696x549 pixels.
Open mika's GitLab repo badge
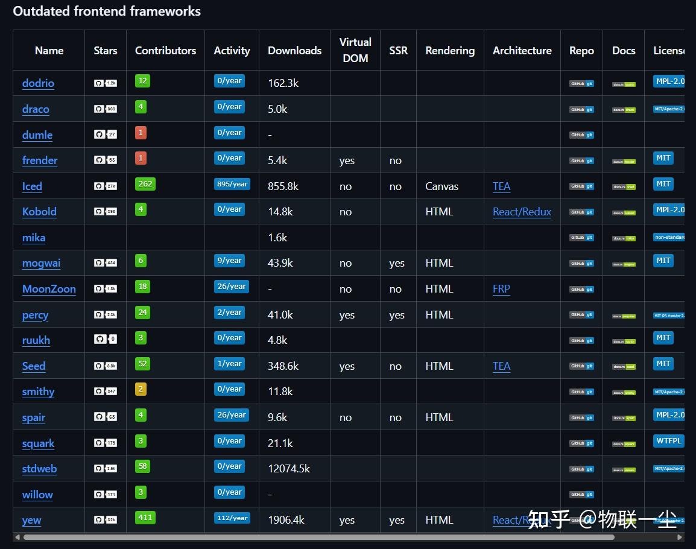[581, 238]
